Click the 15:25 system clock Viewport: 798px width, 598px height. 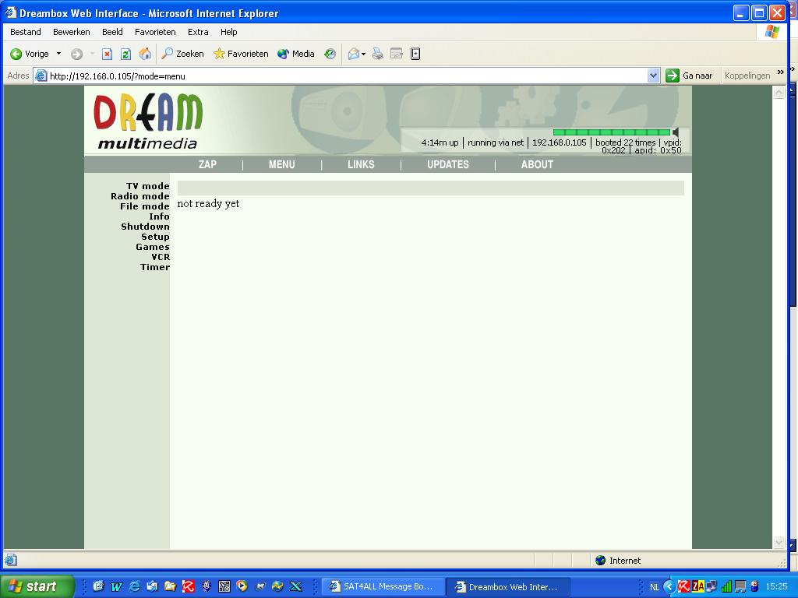tap(776, 587)
